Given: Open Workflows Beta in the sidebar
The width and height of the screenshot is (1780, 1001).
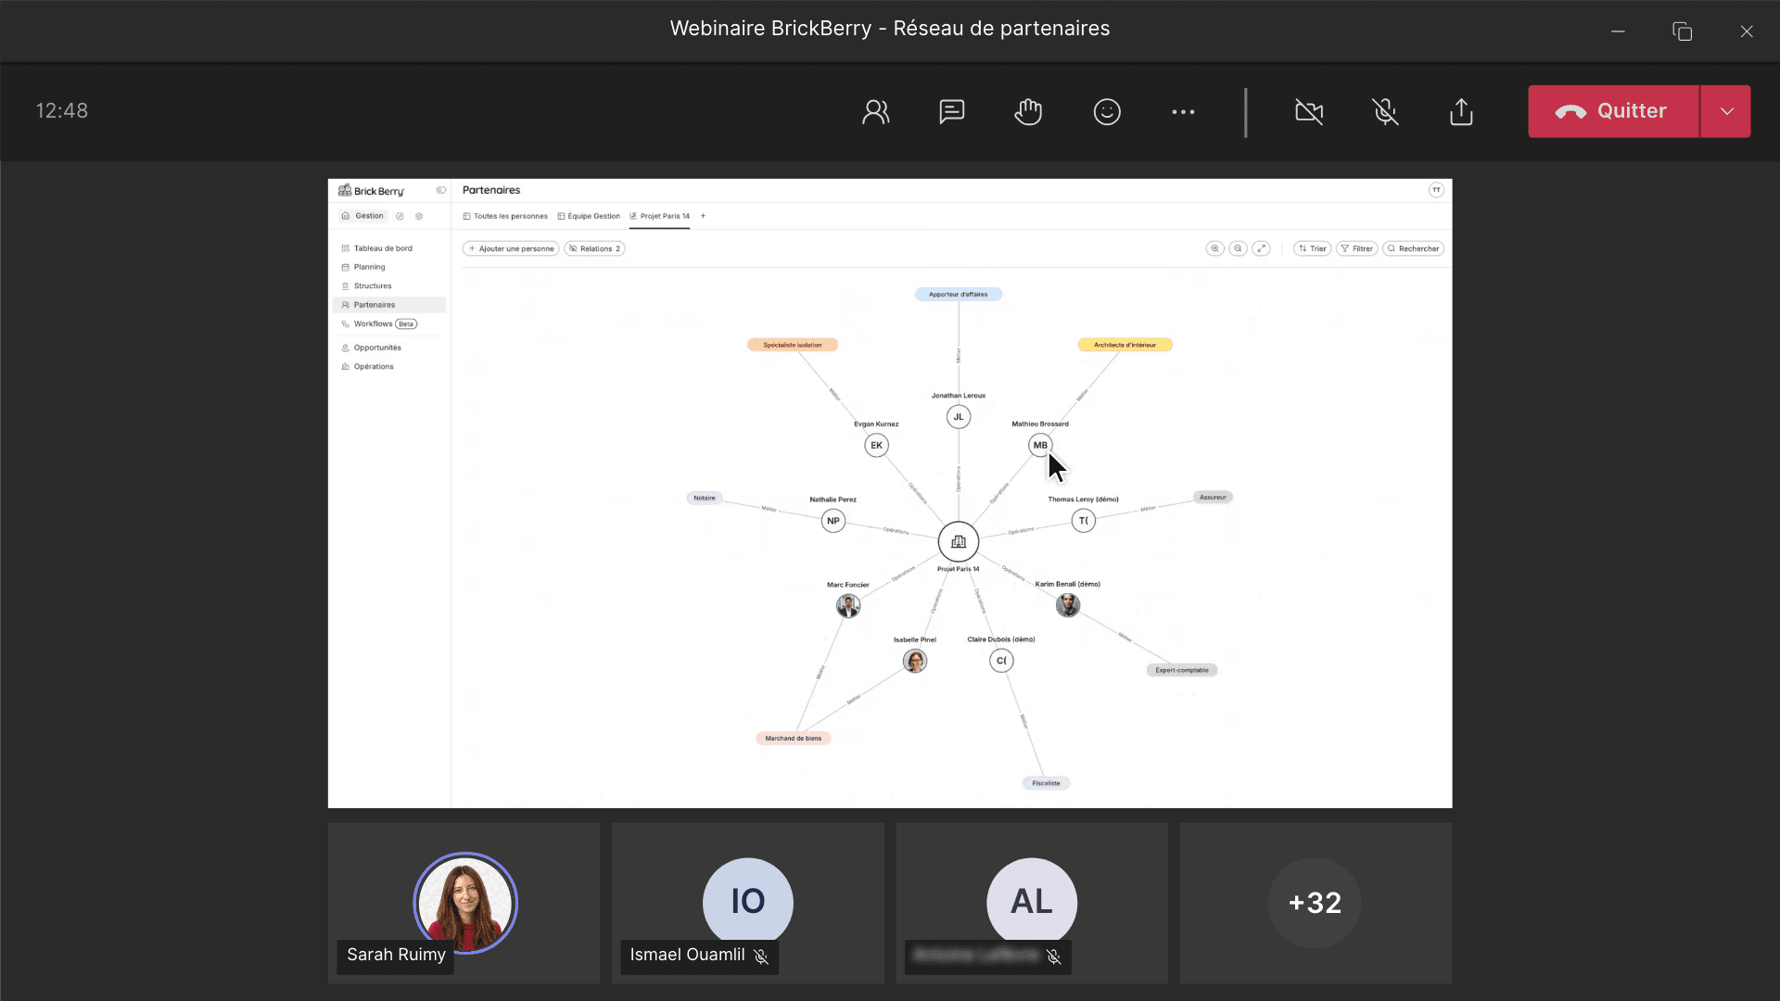Looking at the screenshot, I should click(x=389, y=323).
